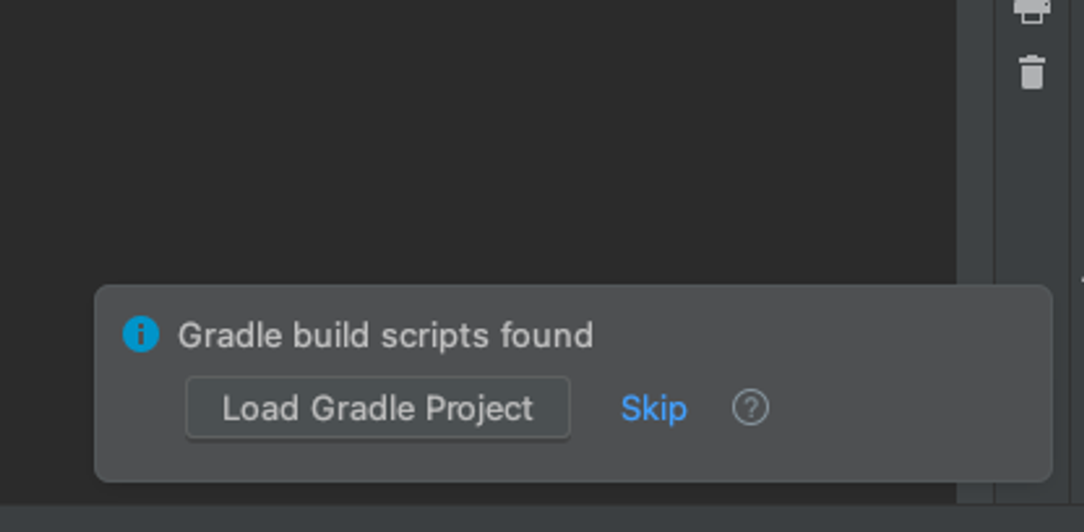Open help via the question mark icon
Viewport: 1084px width, 532px height.
click(x=750, y=408)
